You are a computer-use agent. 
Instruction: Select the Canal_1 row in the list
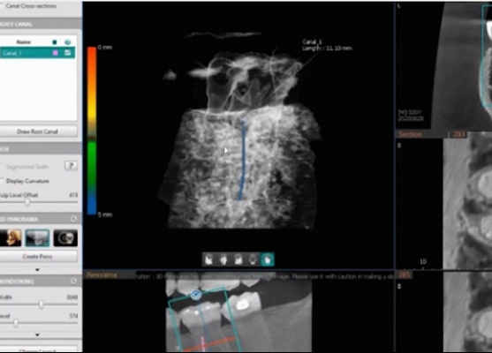pos(37,53)
